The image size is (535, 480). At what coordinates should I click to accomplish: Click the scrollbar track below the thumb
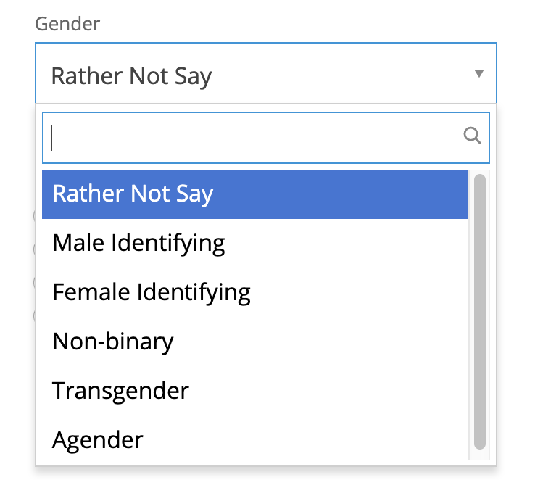479,455
